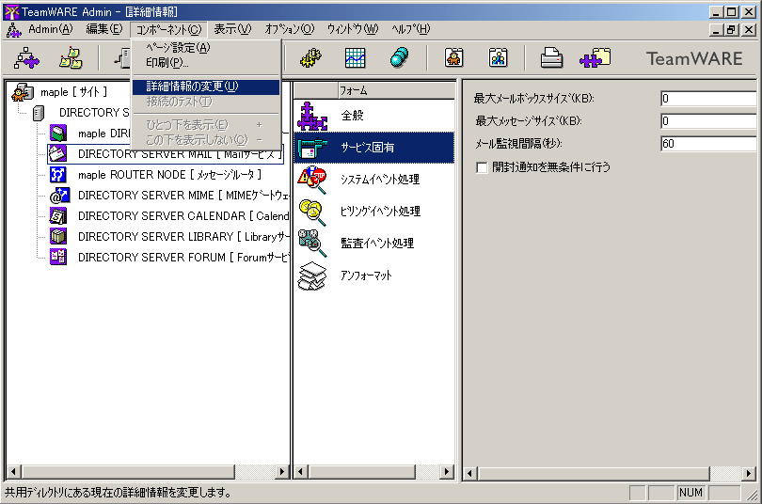
Task: Select the 監査イベント処理 form icon
Action: (x=312, y=244)
